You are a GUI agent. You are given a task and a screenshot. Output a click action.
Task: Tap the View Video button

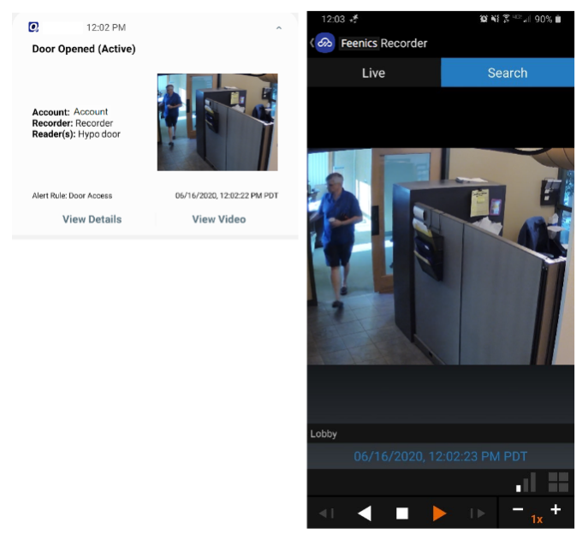218,219
